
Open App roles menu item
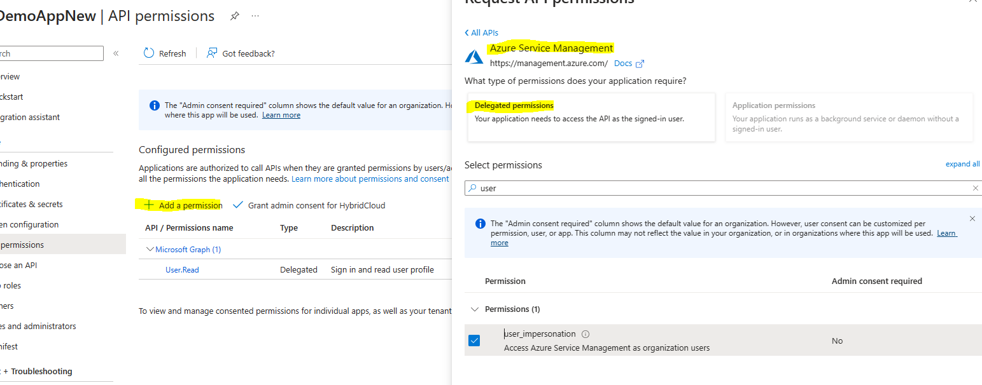(x=11, y=285)
